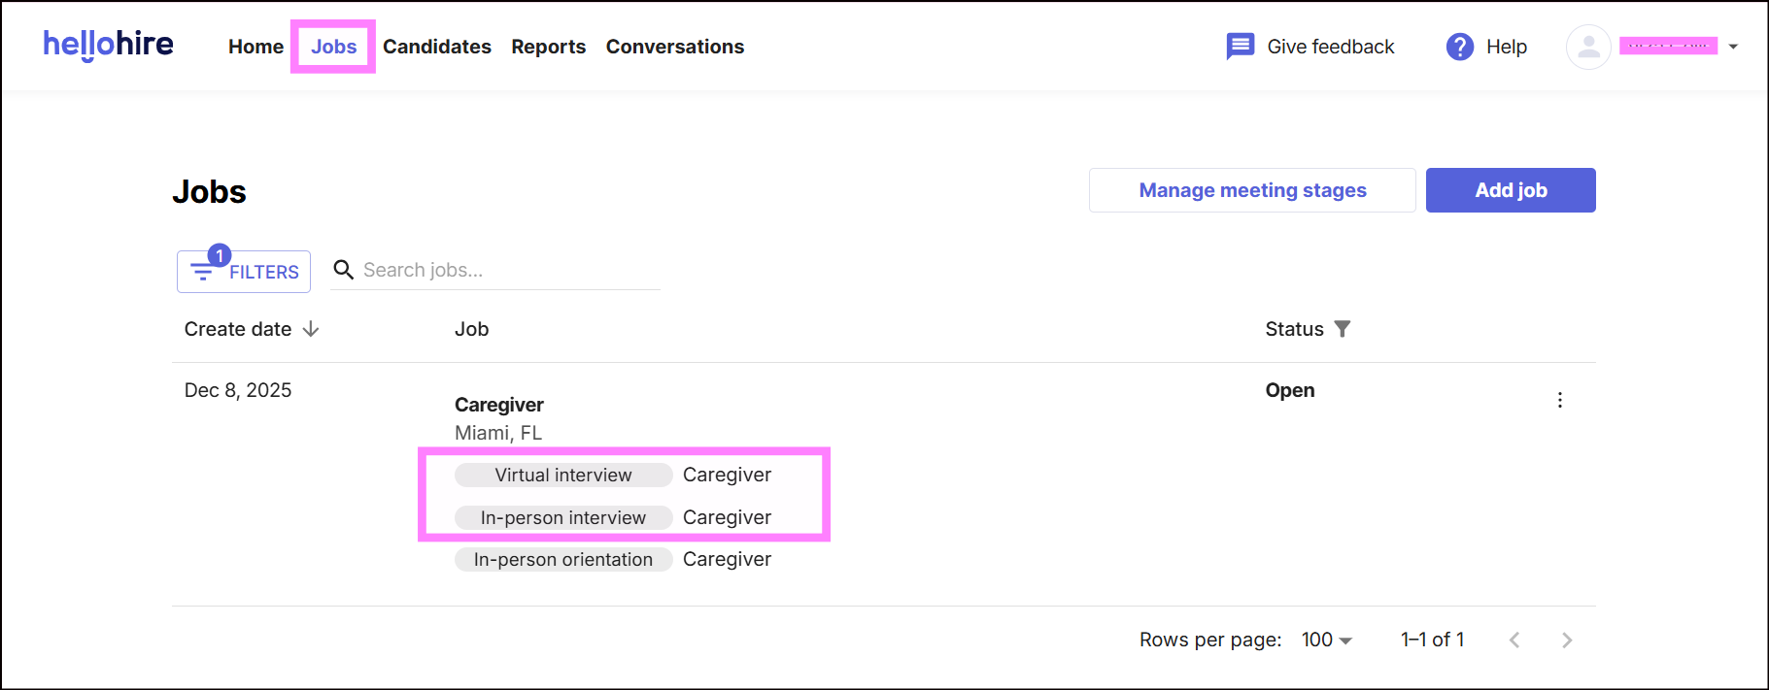Click the 1–1 of 1 pagination text
1769x690 pixels.
1432,640
